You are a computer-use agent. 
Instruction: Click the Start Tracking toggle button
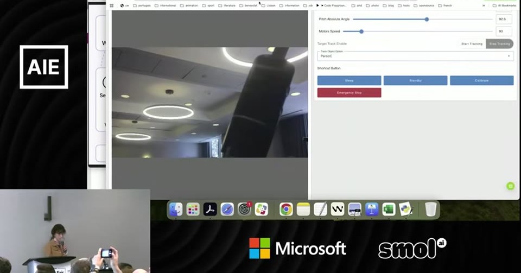coord(472,44)
